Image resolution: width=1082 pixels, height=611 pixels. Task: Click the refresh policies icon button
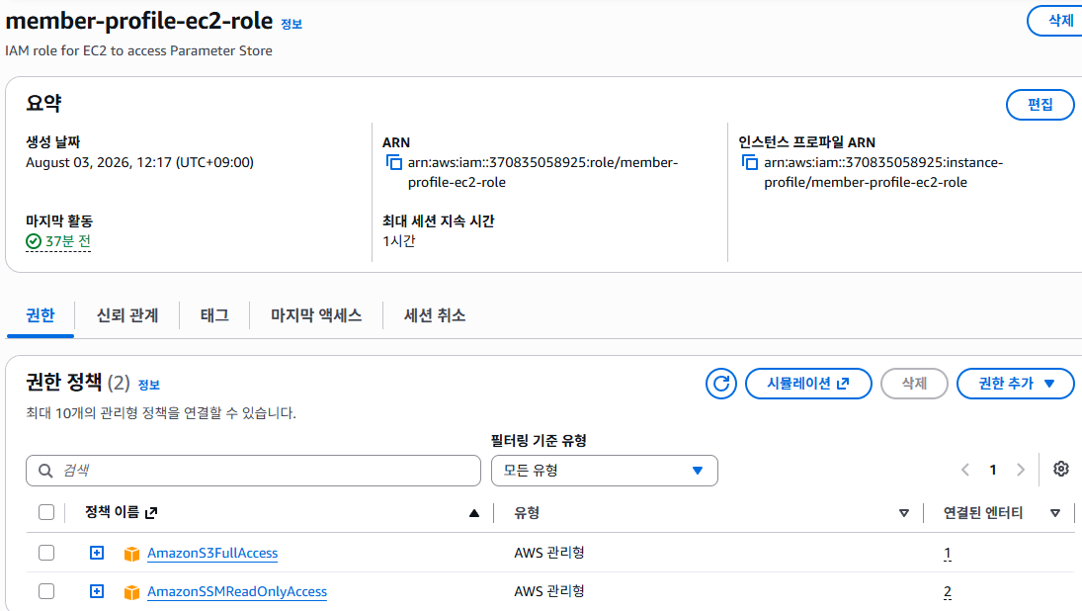(x=721, y=384)
